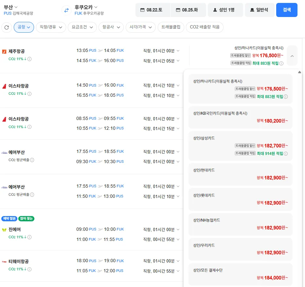305x287 pixels.
Task: Select 현대카드 fare 182,900원
Action: click(x=241, y=174)
